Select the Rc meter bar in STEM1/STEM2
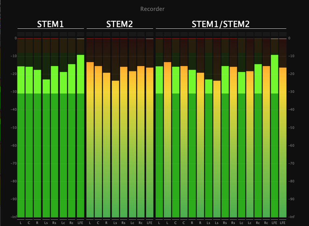The height and width of the screenshot is (226, 309). pos(258,132)
